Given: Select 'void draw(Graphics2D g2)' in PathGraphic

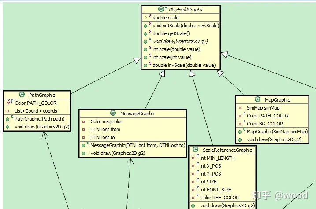Looking at the screenshot, I should [x=42, y=127].
